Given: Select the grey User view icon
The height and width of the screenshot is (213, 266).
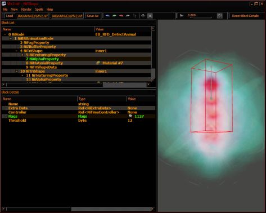Looking at the screenshot, I should click(x=128, y=16).
